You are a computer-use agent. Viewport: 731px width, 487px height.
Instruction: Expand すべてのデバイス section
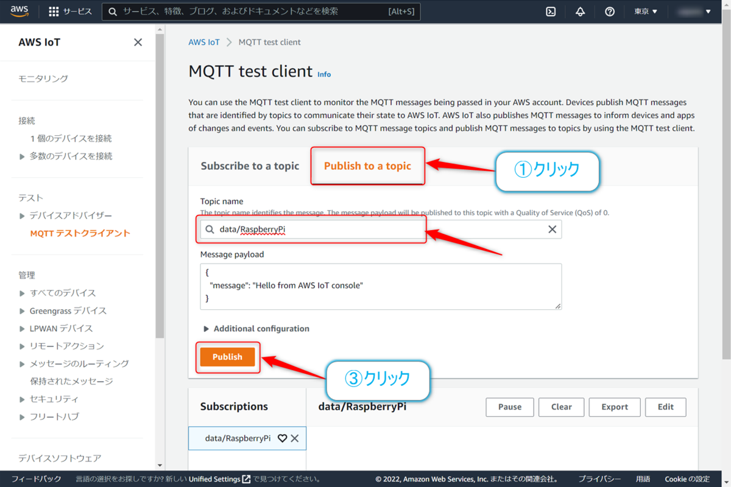(23, 293)
